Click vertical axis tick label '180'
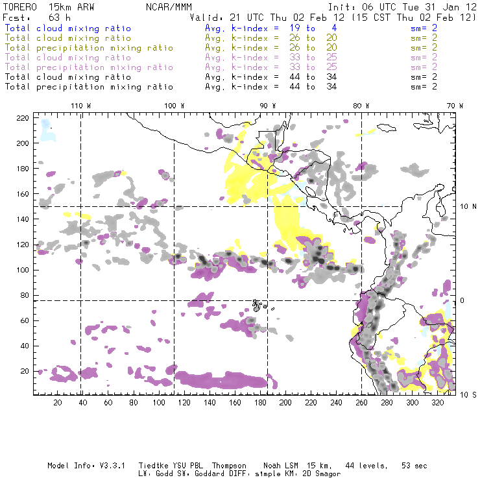 pos(22,169)
